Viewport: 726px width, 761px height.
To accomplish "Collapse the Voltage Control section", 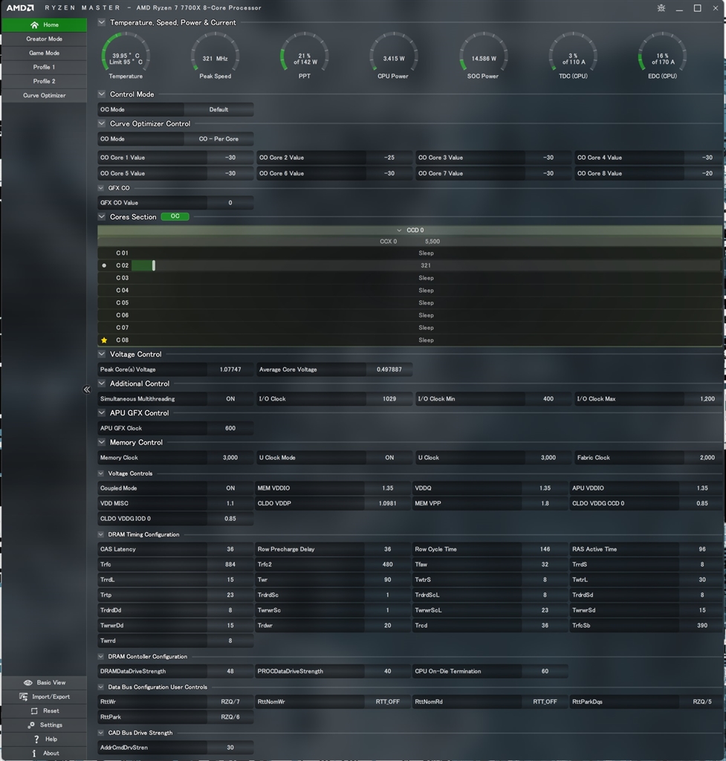I will coord(101,354).
